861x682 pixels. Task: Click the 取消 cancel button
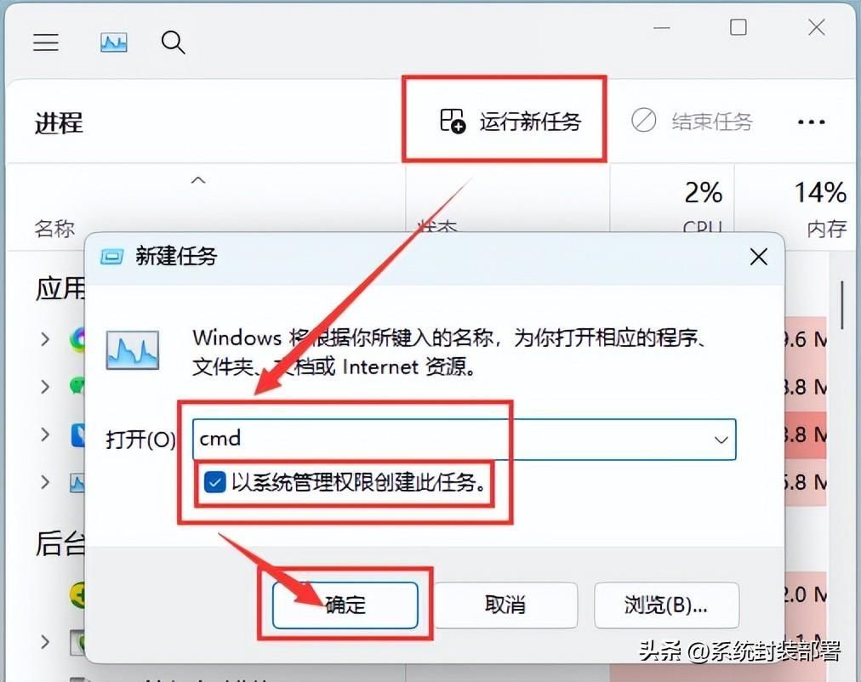(x=505, y=605)
